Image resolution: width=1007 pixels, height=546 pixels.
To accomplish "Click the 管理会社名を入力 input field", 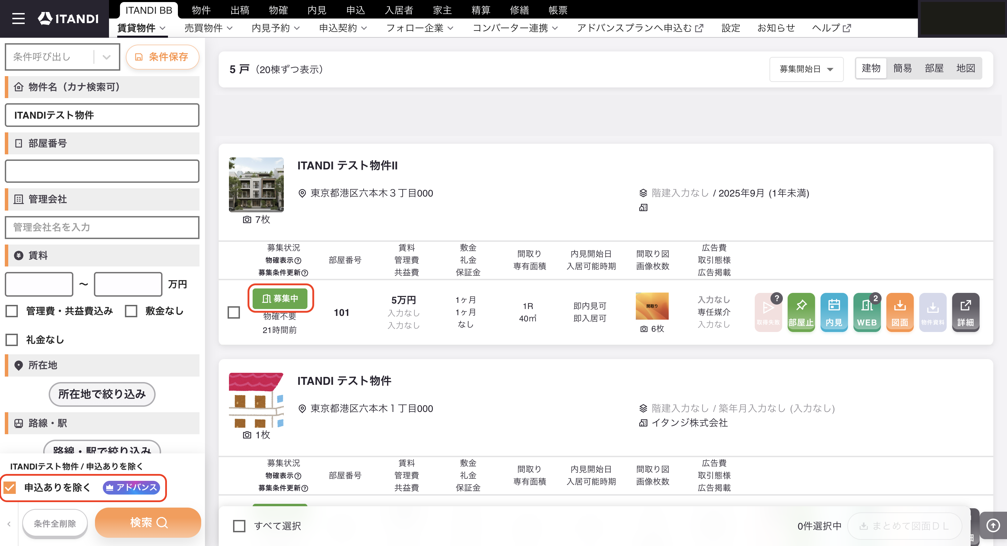I will (102, 227).
